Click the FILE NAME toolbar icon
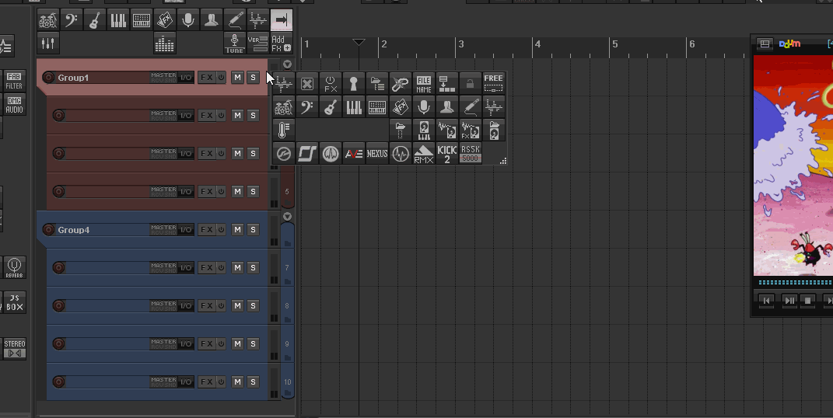Viewport: 833px width, 418px height. [423, 83]
